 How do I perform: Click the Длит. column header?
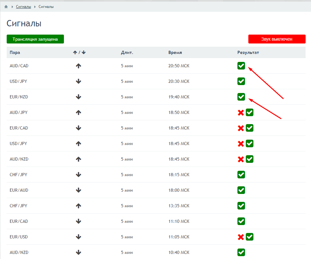127,52
